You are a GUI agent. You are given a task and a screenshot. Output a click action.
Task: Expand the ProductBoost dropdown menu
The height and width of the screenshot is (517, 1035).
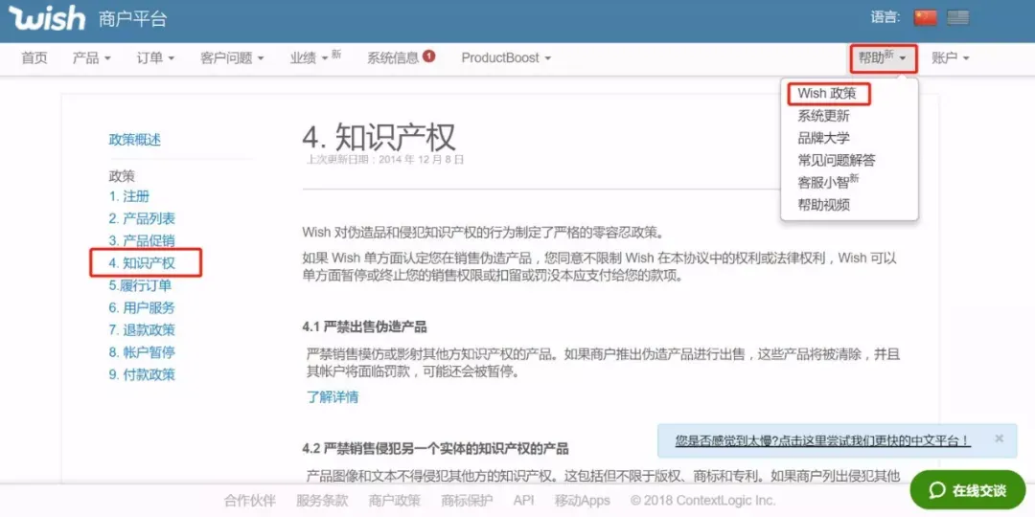(x=506, y=58)
